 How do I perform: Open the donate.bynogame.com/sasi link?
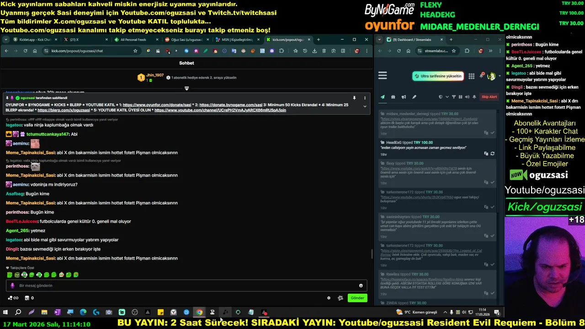point(231,105)
